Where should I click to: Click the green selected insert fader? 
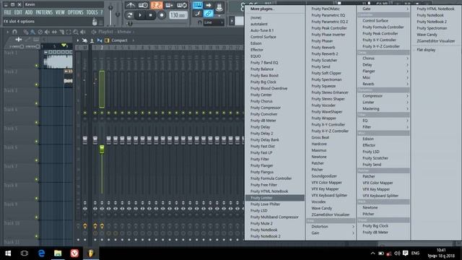pyautogui.click(x=102, y=149)
